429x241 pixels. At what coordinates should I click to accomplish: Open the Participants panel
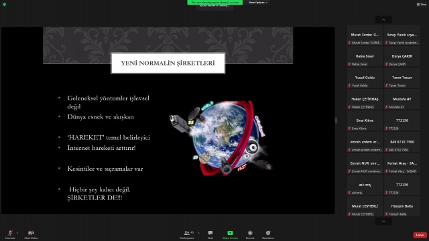pos(187,234)
